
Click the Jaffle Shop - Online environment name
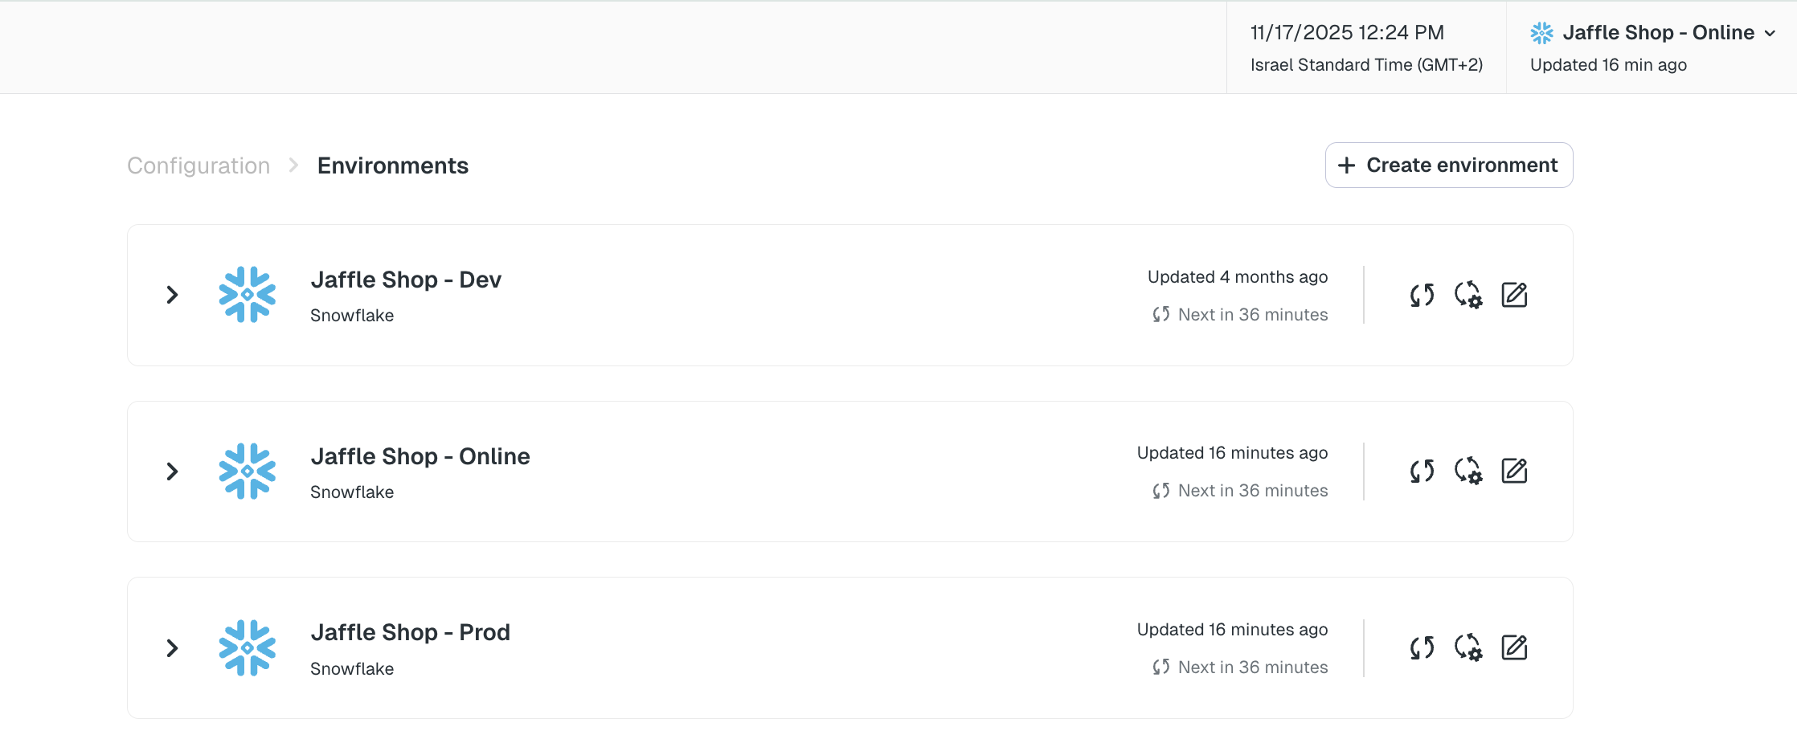420,456
